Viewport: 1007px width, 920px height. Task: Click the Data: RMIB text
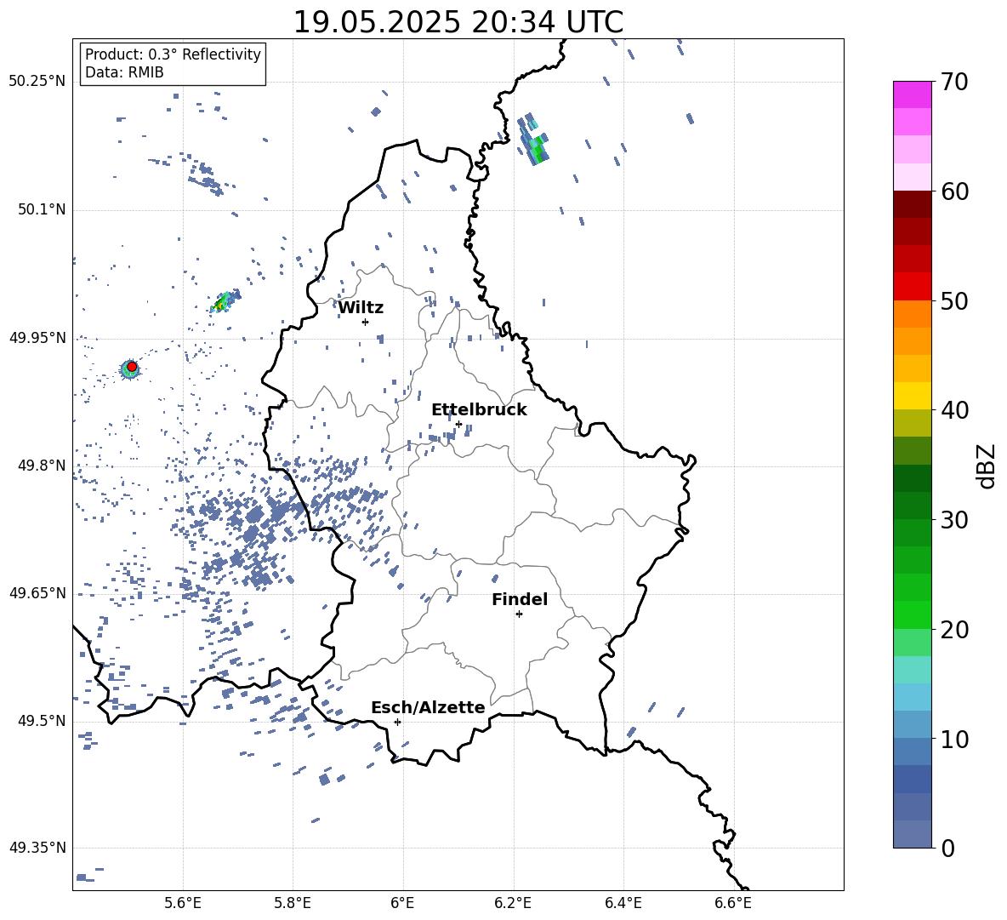coord(124,72)
